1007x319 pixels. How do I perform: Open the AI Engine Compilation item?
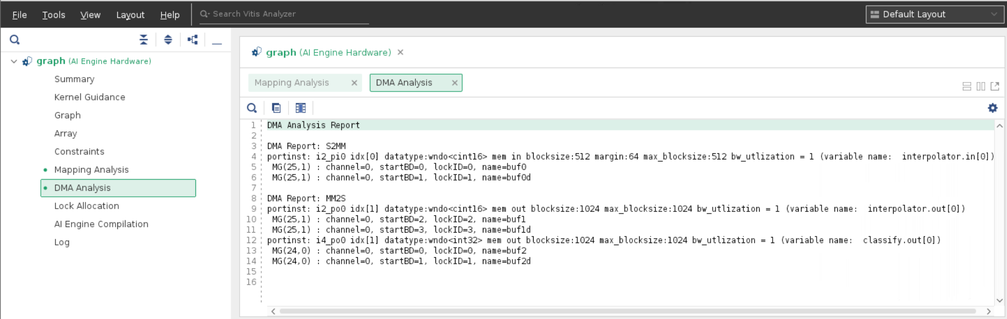[x=101, y=224]
